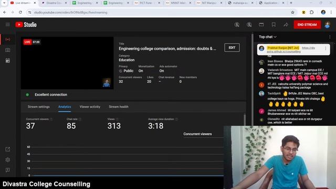
Task: Click the 'Excellent connection' status text
Action: (x=51, y=94)
